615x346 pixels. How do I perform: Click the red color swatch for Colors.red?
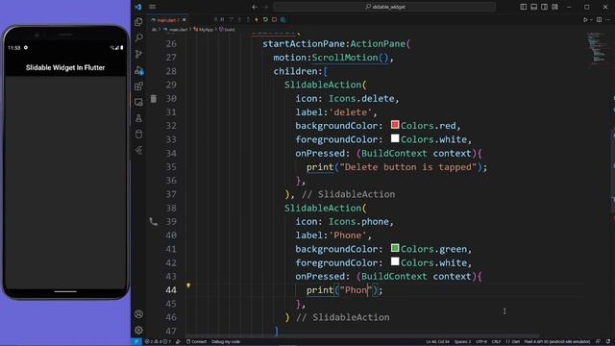tap(395, 125)
